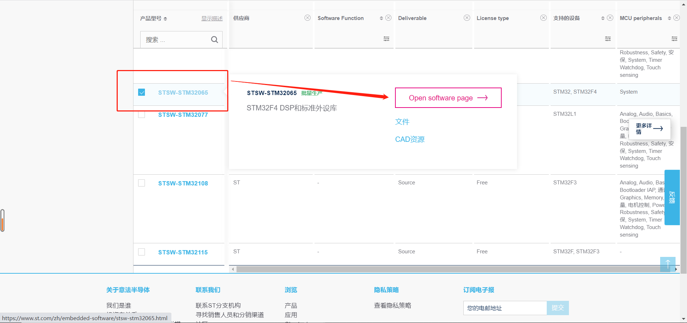This screenshot has width=687, height=323.
Task: Click the ST supplier cell in the STSW-STM32115 row
Action: coord(237,252)
